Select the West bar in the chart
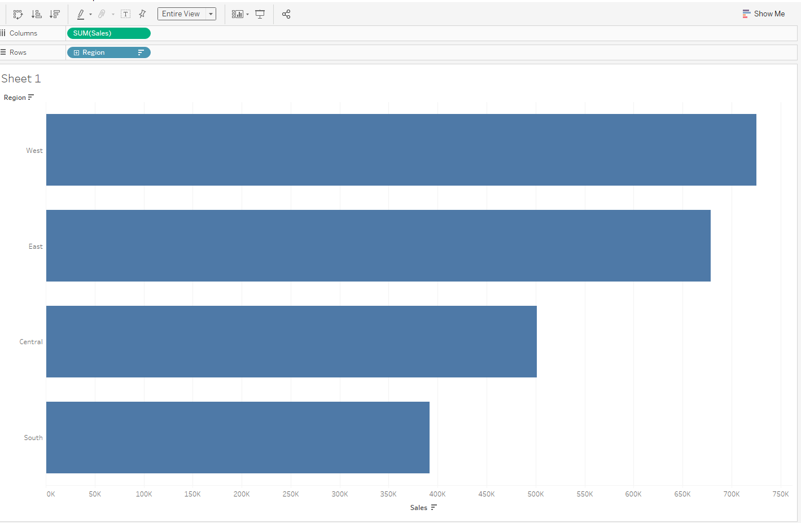 401,150
